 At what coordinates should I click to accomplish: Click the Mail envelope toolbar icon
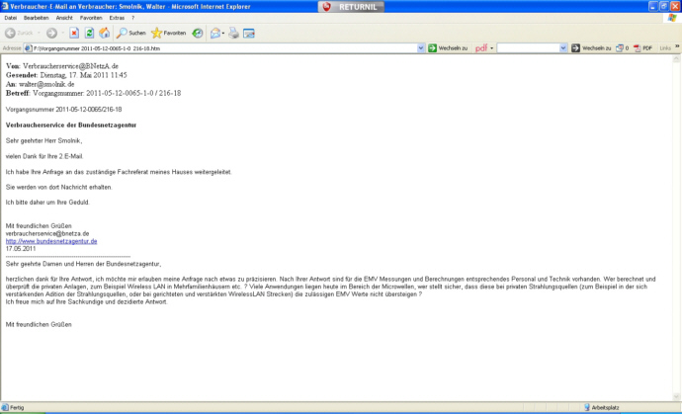[x=216, y=33]
